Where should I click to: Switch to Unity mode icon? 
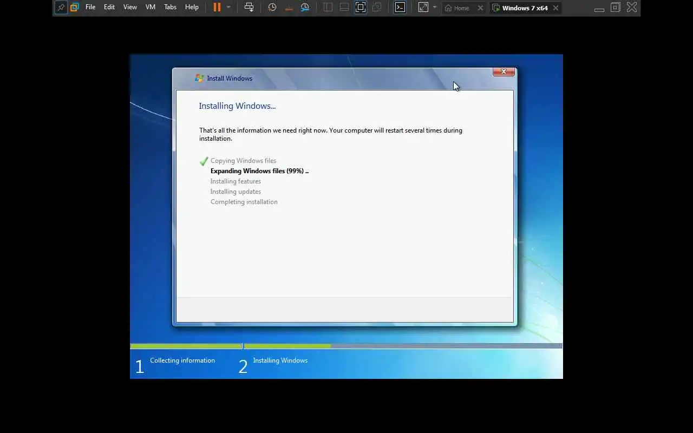[377, 8]
